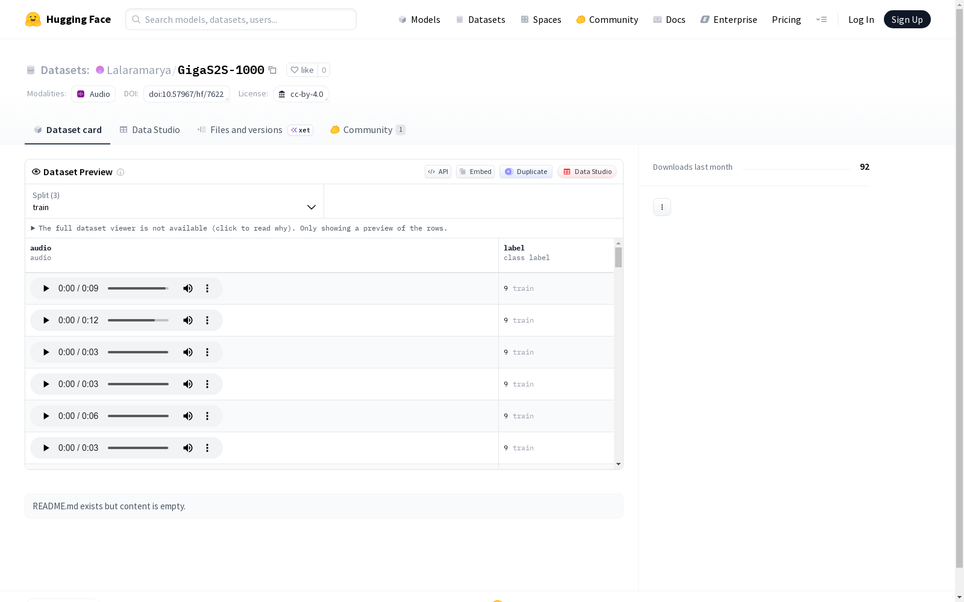Viewport: 964px width, 602px height.
Task: Mute the 0:06 audio clip
Action: 188,416
